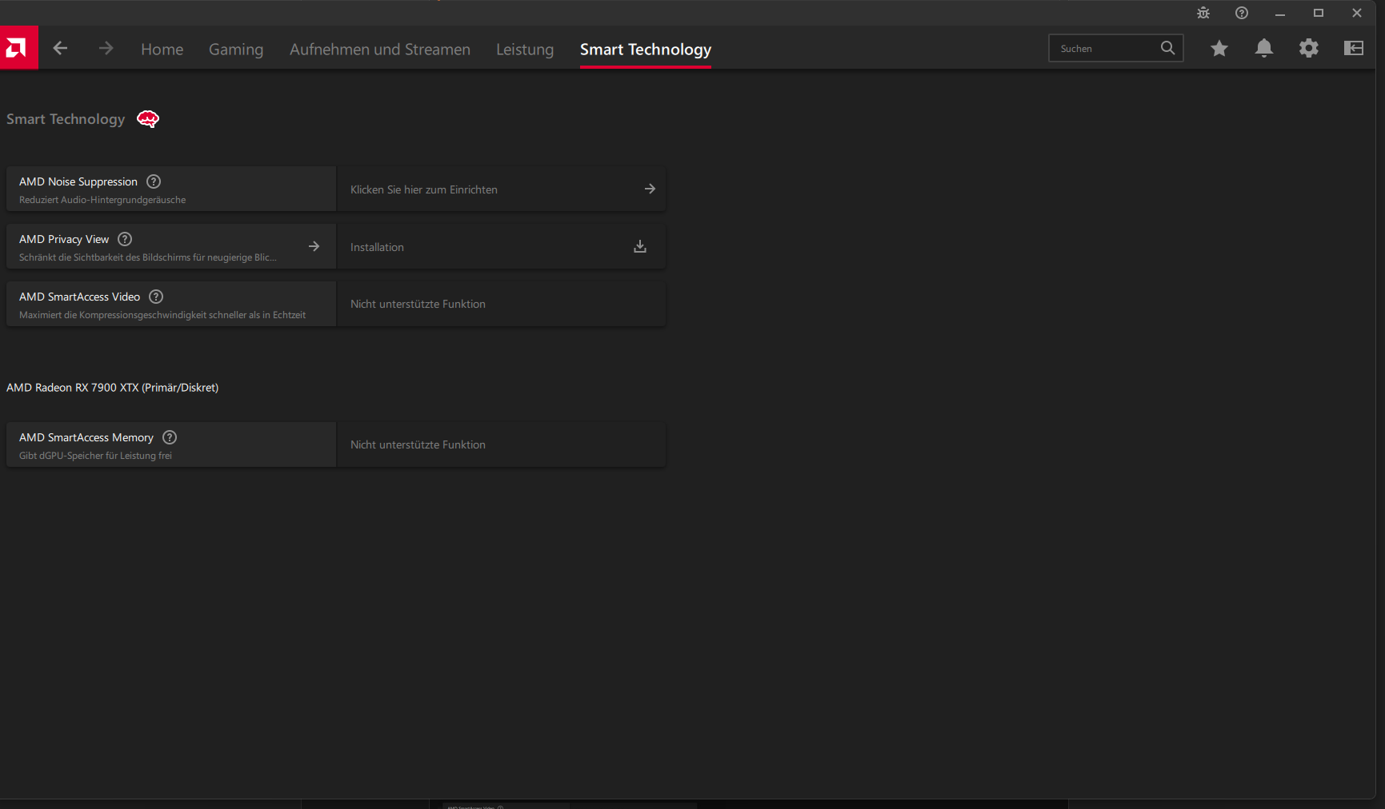Maximize the AMD Software window
This screenshot has width=1385, height=809.
click(1319, 13)
